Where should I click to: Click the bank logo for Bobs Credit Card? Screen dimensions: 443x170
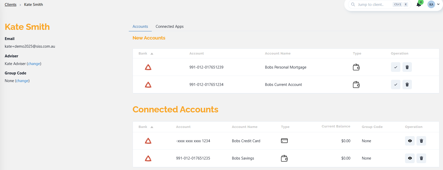tap(148, 141)
